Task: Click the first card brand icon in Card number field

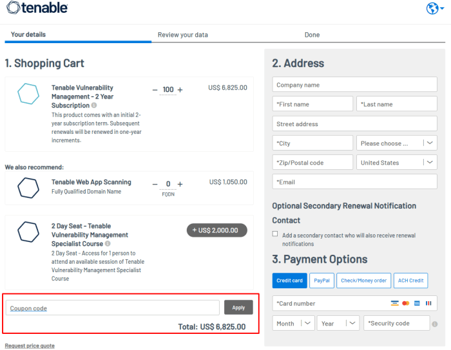Action: click(x=394, y=303)
